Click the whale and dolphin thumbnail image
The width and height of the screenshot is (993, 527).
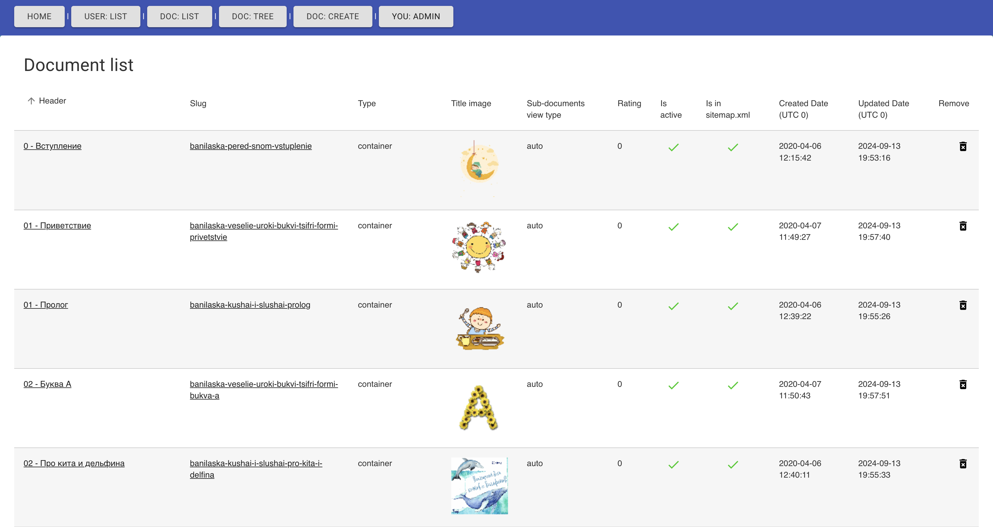tap(479, 485)
